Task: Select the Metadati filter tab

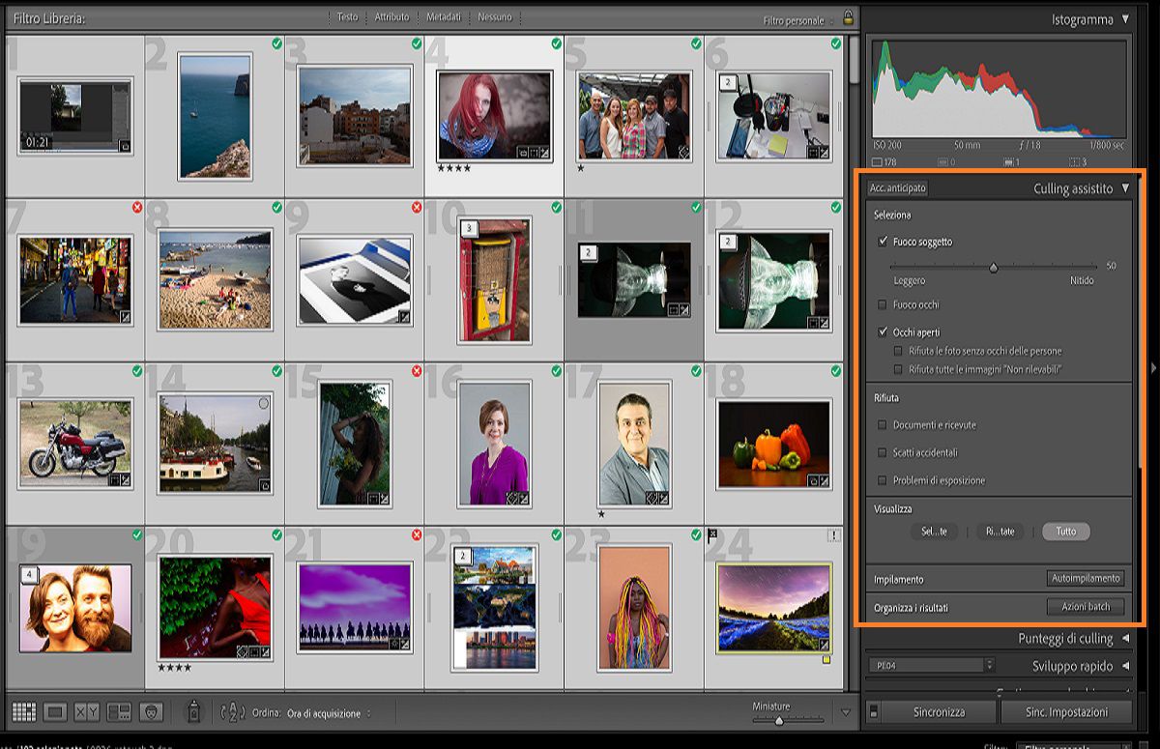Action: pos(444,15)
